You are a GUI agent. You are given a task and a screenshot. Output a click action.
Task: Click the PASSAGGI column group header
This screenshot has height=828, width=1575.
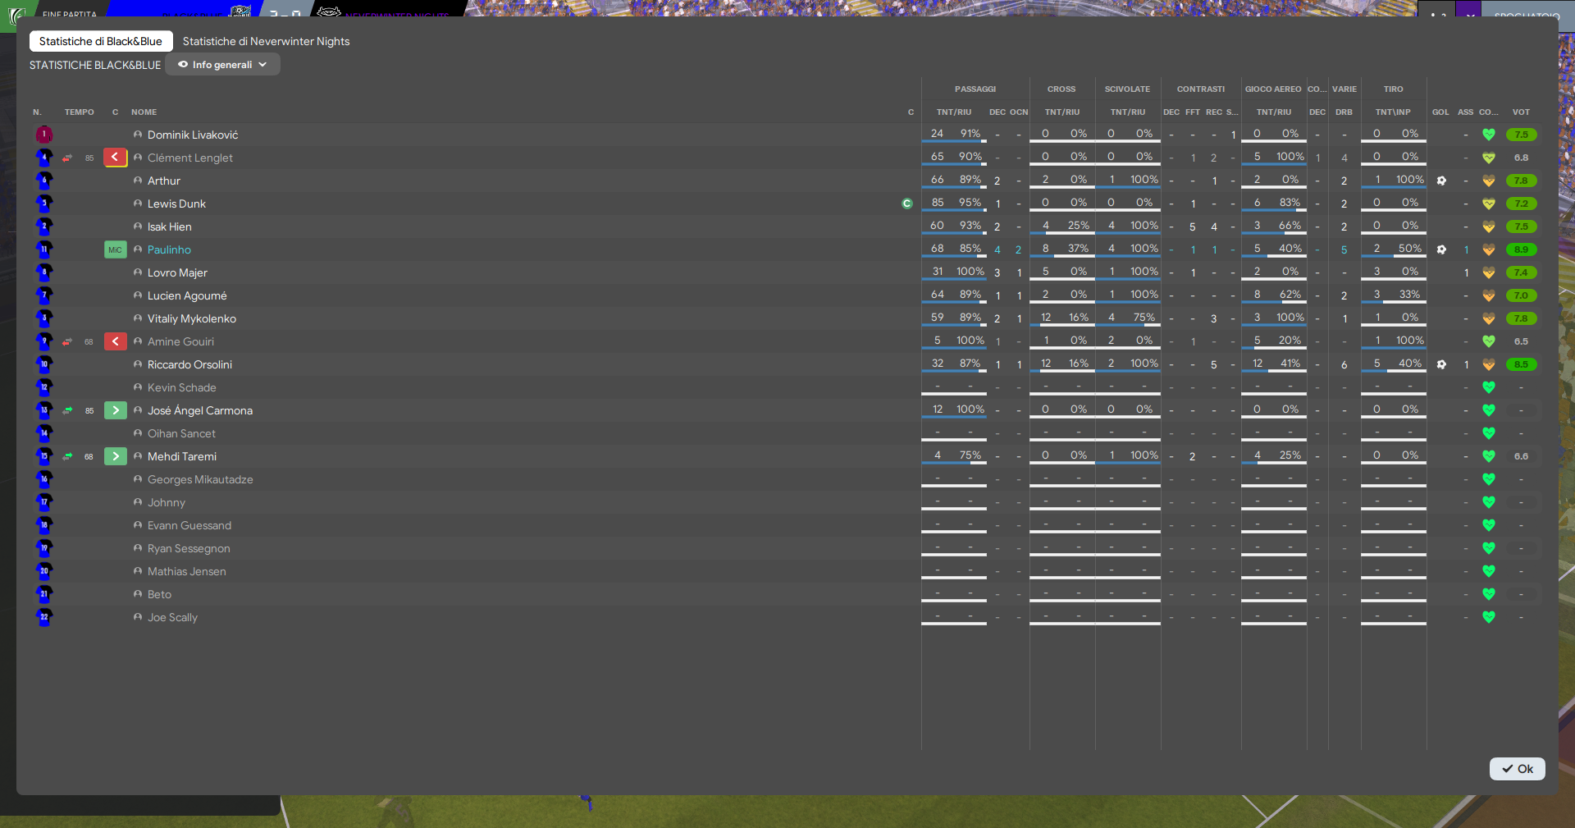point(975,89)
